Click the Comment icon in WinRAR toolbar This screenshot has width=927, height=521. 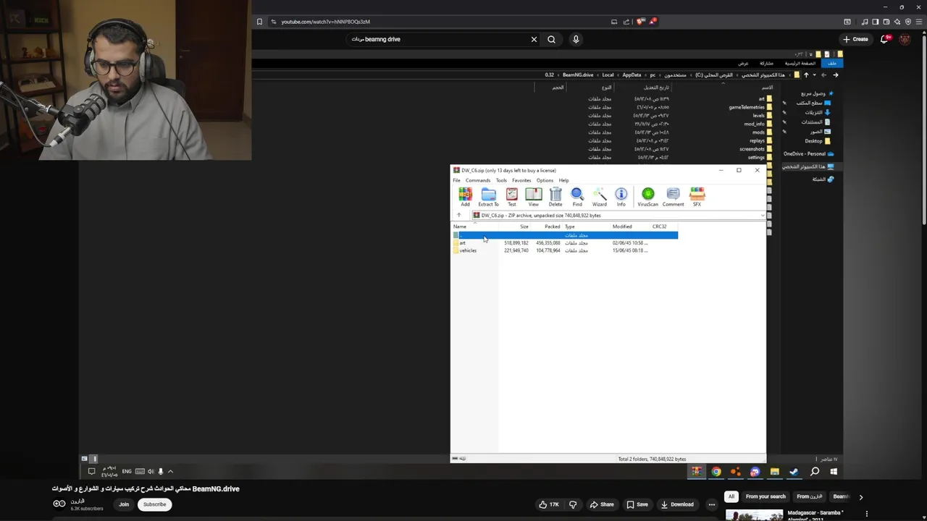pos(673,197)
